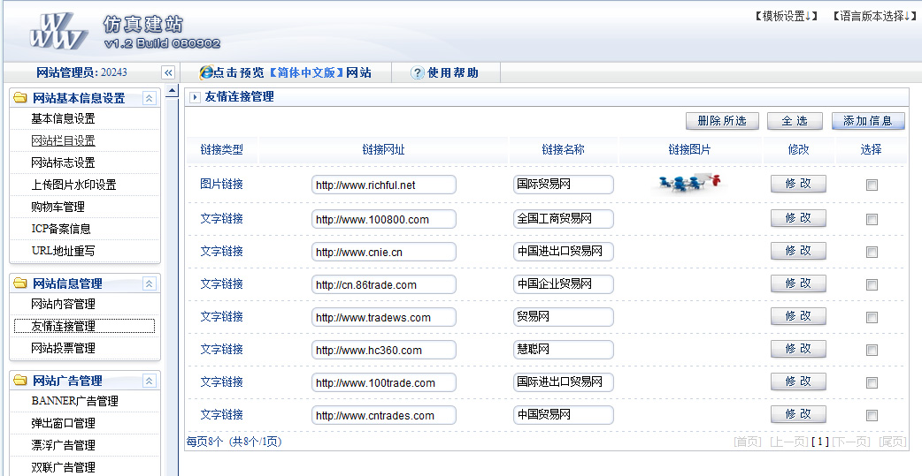The width and height of the screenshot is (922, 476).
Task: Check the box for 中国贸易网 row
Action: pyautogui.click(x=872, y=415)
